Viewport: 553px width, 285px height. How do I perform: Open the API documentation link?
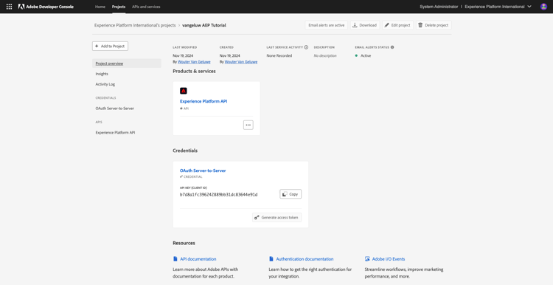coord(198,259)
